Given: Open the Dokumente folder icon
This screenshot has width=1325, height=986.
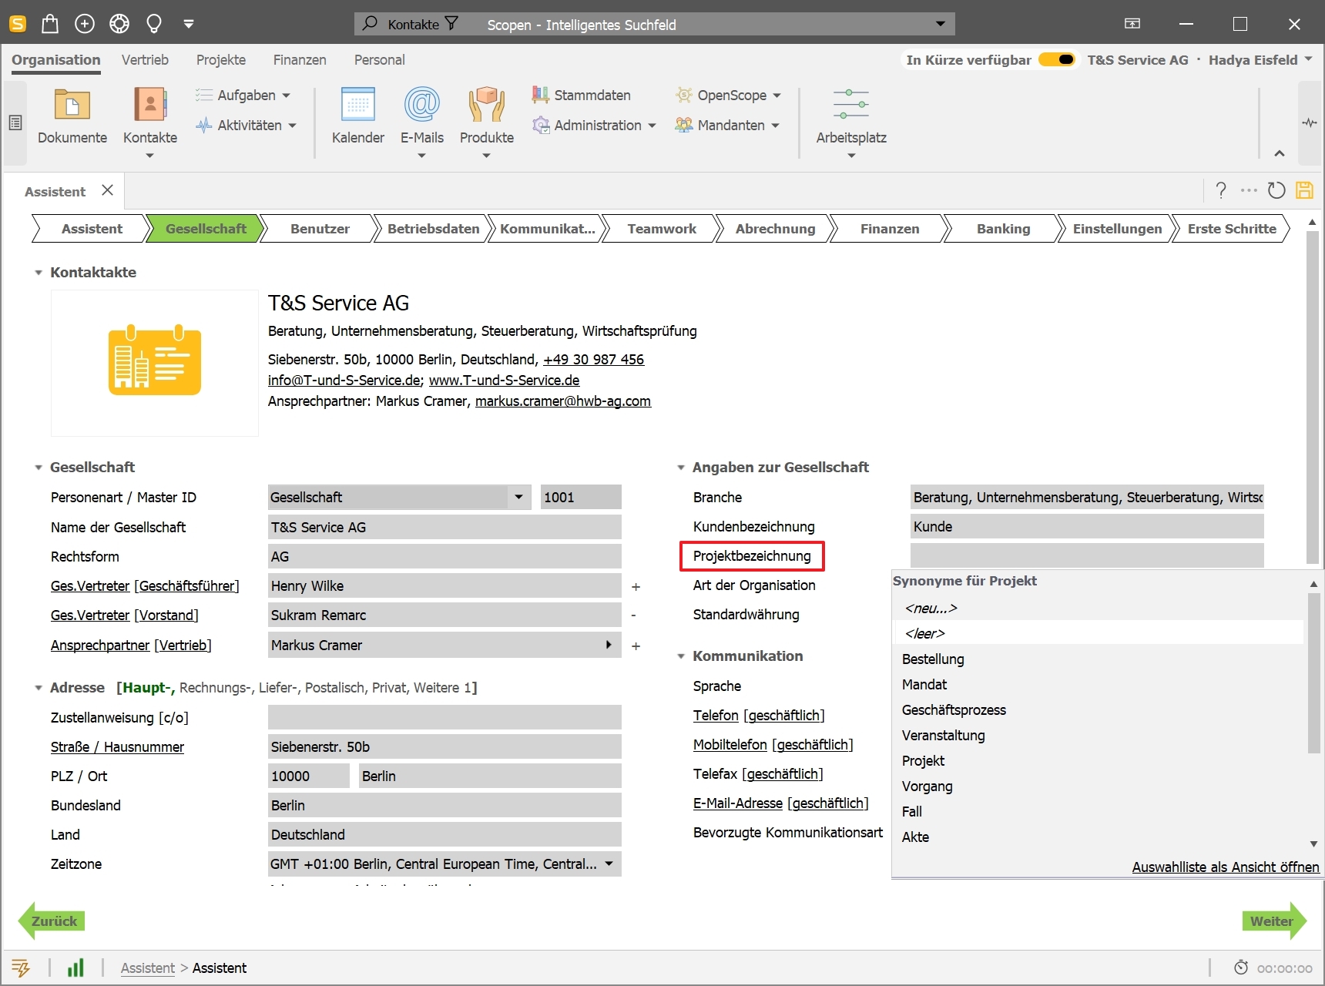Looking at the screenshot, I should (x=72, y=106).
